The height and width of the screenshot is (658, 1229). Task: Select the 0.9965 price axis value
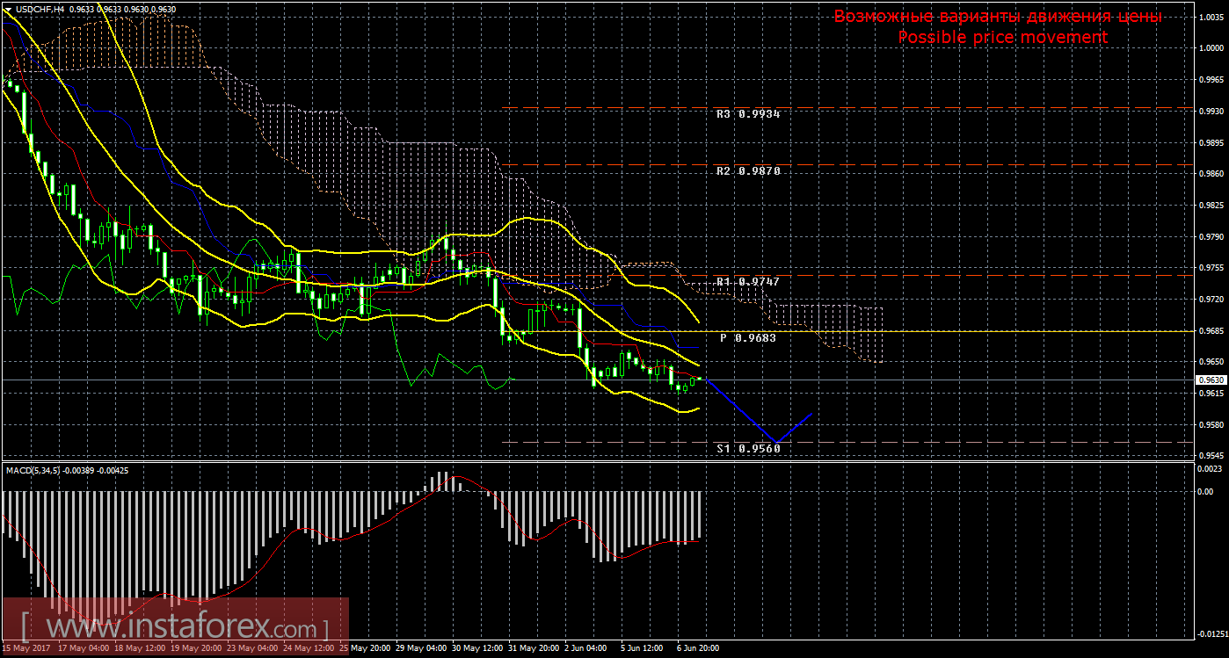[1212, 80]
